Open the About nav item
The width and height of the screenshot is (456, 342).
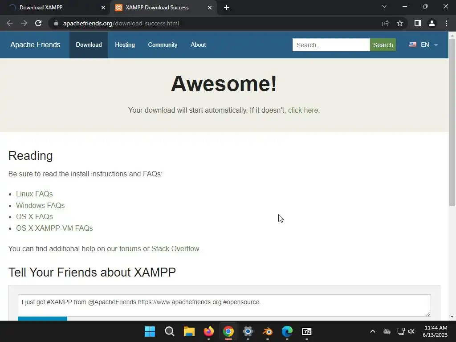[x=198, y=45]
